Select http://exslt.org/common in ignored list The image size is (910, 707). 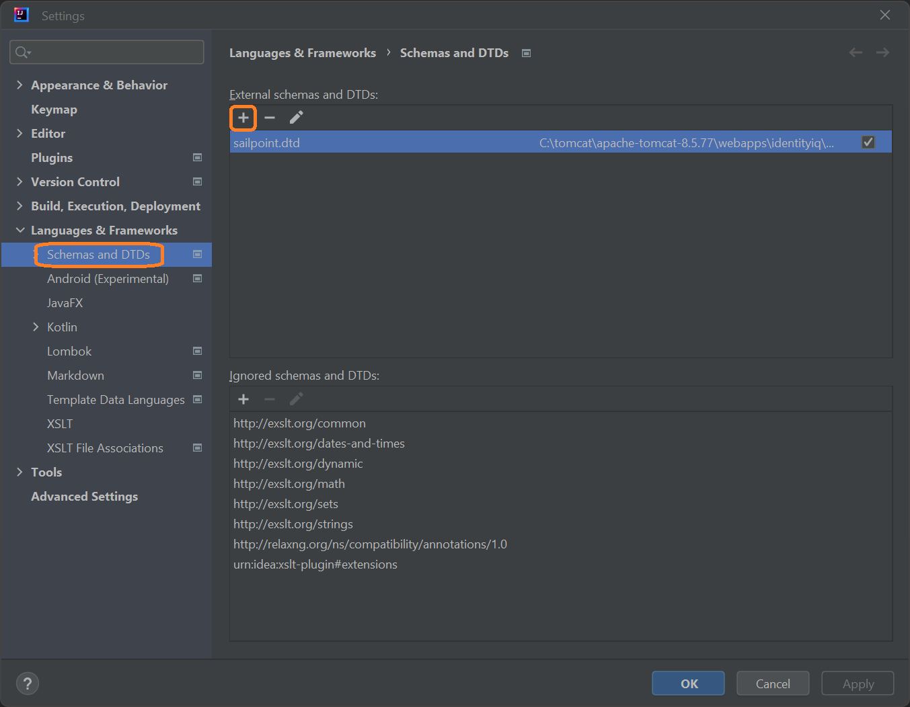tap(299, 423)
